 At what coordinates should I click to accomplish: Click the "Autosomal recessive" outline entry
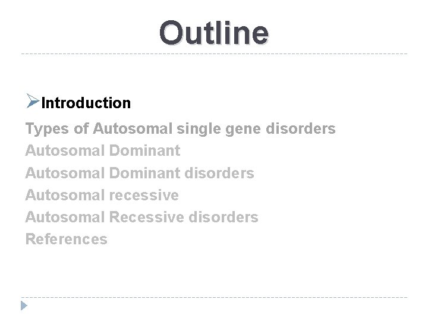(102, 195)
